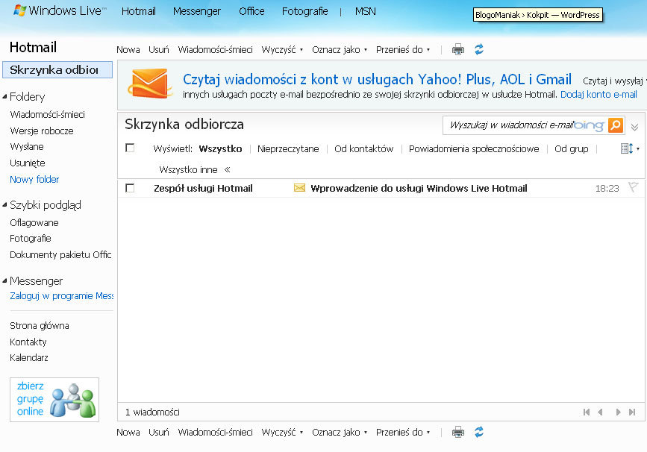Run search with orange Bing magnifier button
Image resolution: width=647 pixels, height=452 pixels.
pyautogui.click(x=615, y=125)
